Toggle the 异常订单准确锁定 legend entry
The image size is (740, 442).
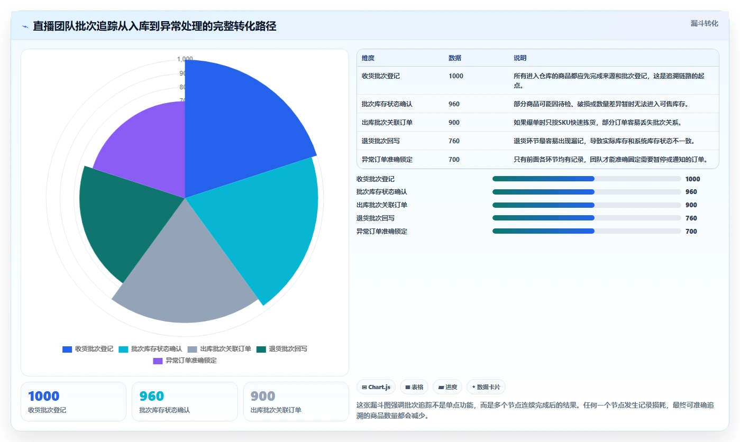click(185, 361)
